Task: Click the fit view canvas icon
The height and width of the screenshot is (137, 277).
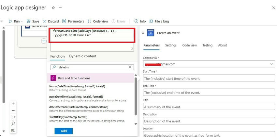Action: tap(13, 117)
